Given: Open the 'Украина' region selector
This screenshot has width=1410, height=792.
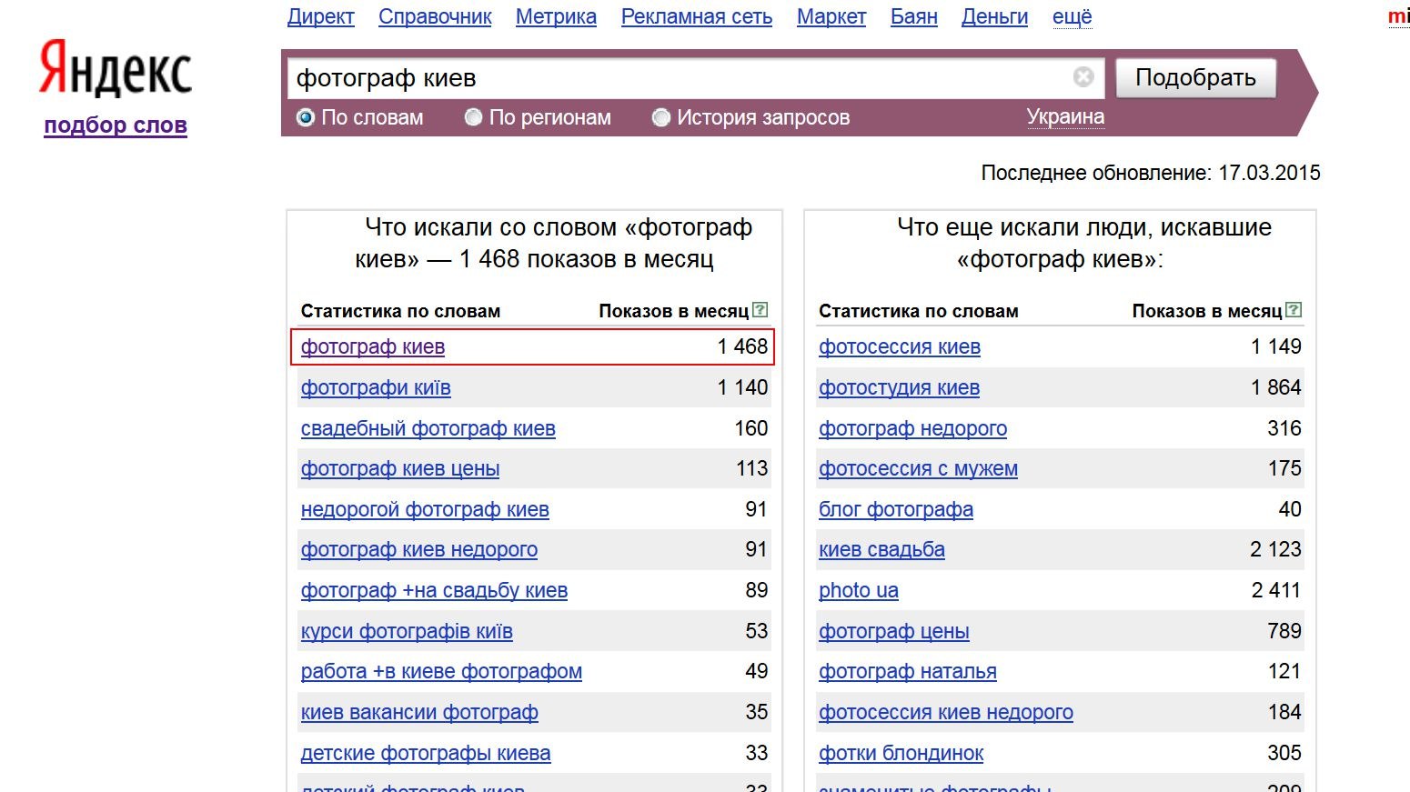Looking at the screenshot, I should click(x=1065, y=117).
